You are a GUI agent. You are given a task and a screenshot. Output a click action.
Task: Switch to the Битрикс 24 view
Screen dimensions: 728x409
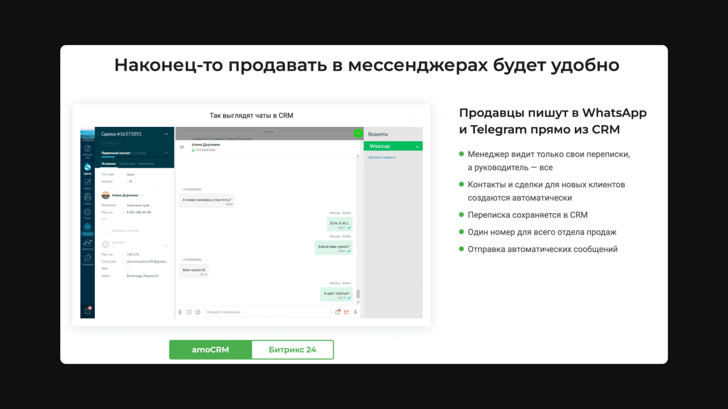pos(292,349)
